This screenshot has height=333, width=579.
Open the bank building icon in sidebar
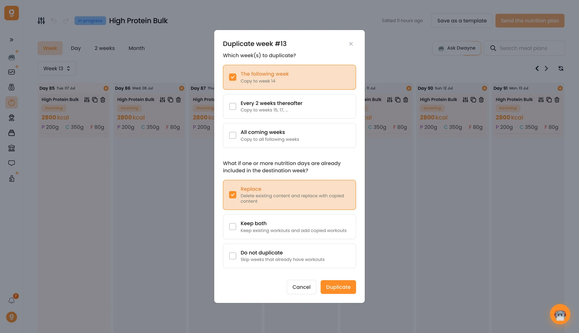[x=12, y=148]
